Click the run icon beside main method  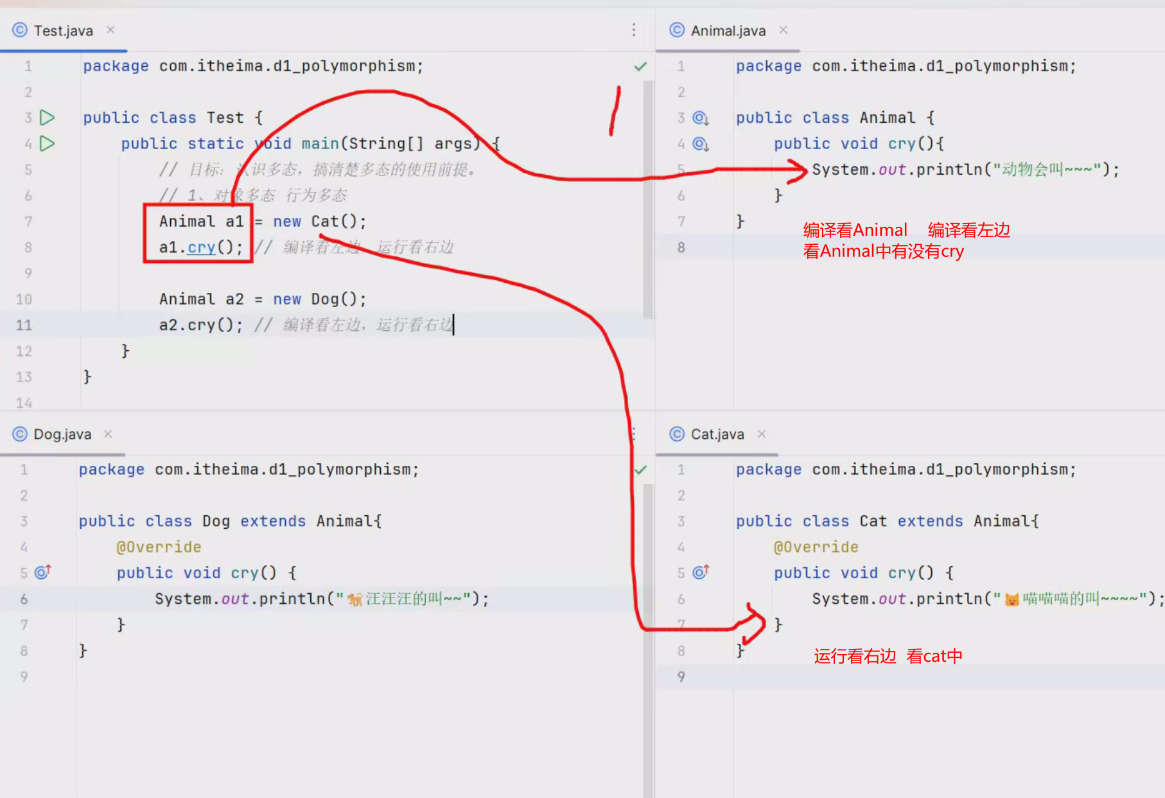click(x=47, y=143)
